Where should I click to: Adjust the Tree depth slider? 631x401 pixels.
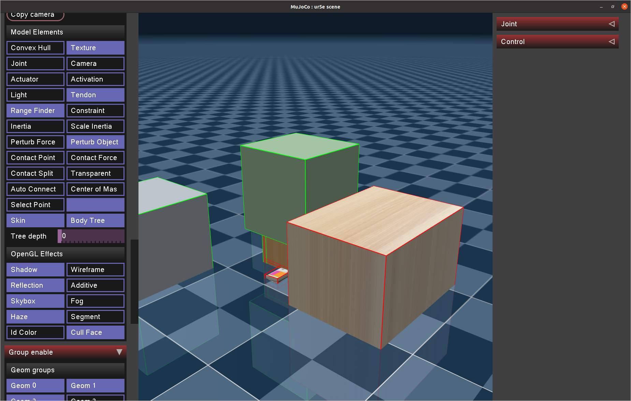pos(92,236)
